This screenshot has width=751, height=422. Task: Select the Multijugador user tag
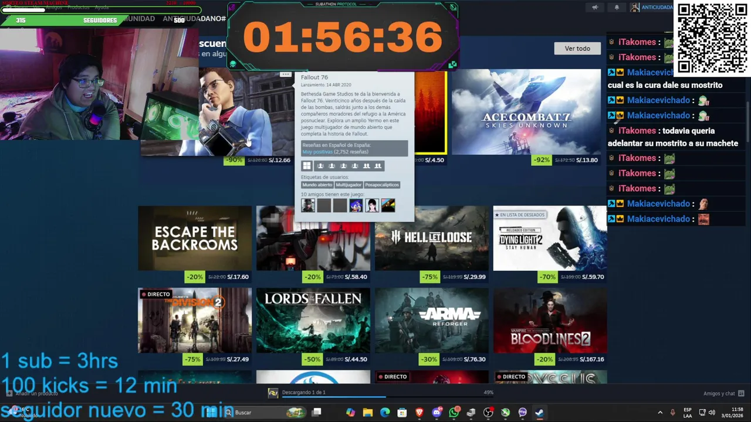tap(349, 185)
